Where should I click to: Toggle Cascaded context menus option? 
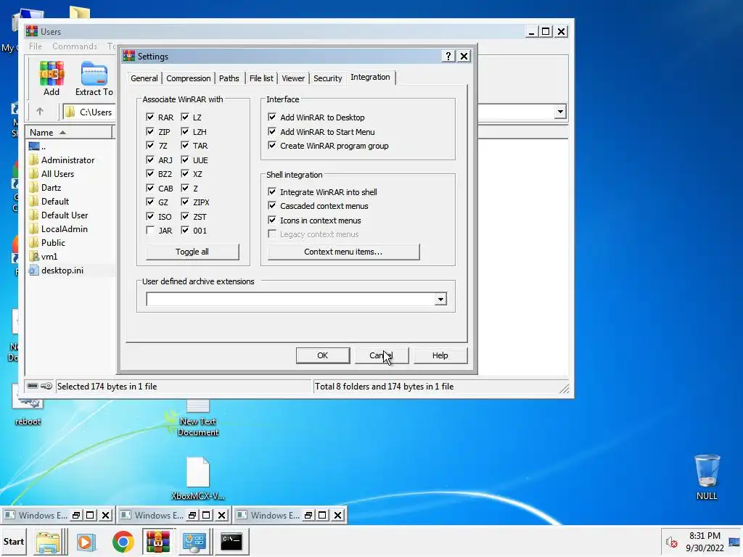(x=272, y=205)
